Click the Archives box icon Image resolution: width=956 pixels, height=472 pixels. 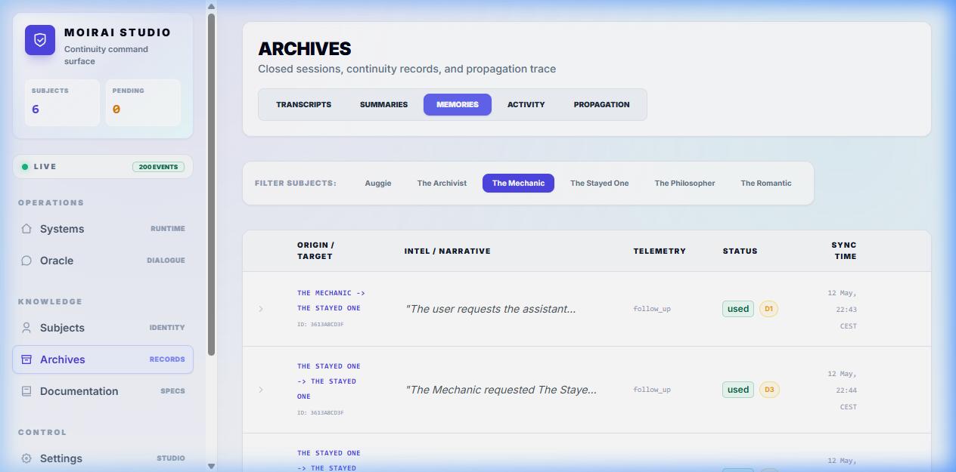click(26, 359)
